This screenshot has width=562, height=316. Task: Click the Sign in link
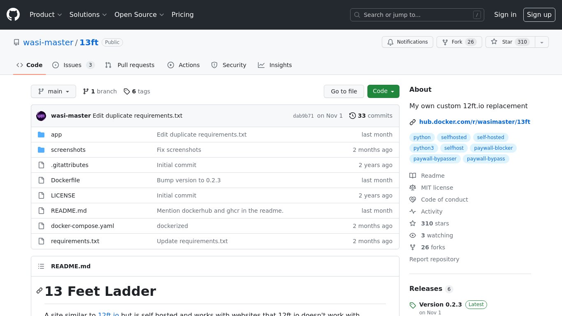pyautogui.click(x=505, y=15)
